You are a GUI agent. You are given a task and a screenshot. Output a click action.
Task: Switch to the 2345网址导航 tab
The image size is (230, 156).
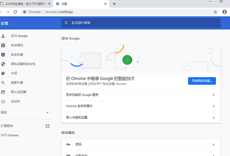[26, 4]
